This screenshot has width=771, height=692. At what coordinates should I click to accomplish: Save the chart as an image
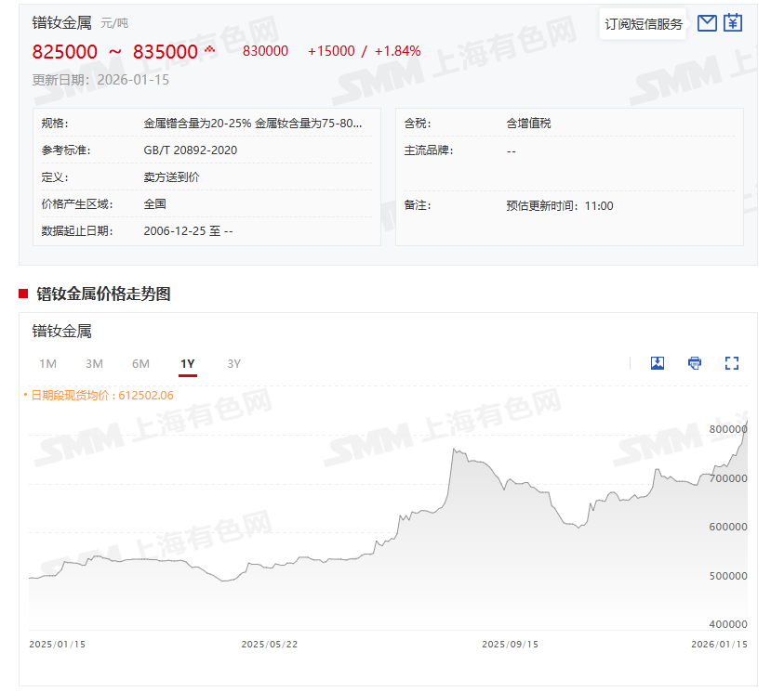click(658, 363)
